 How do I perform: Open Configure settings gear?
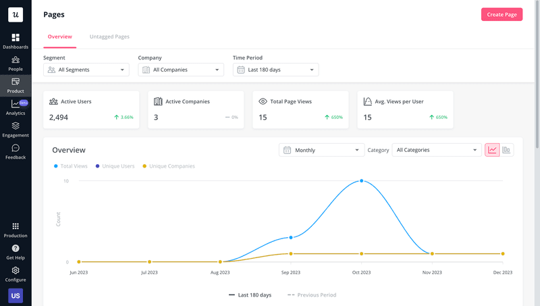tap(16, 271)
